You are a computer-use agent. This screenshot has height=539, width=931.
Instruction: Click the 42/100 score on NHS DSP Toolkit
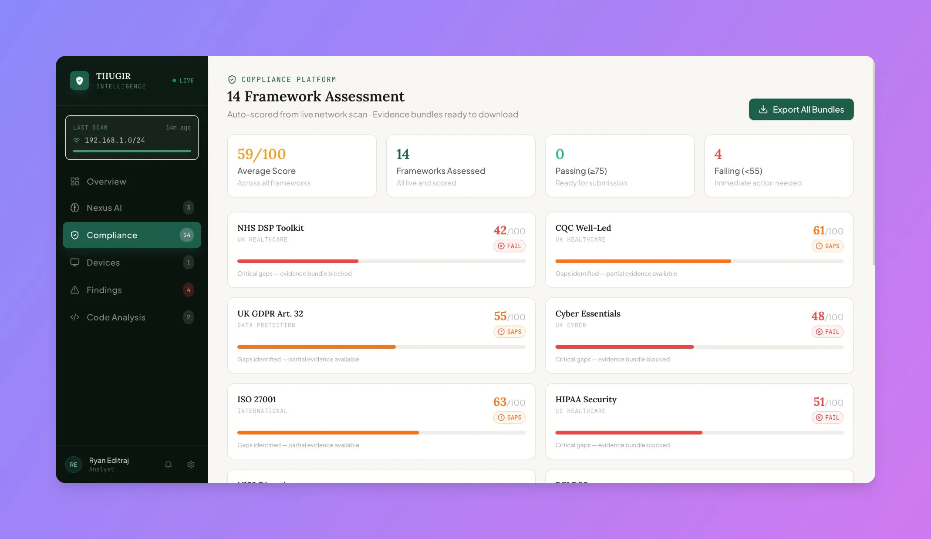click(509, 230)
